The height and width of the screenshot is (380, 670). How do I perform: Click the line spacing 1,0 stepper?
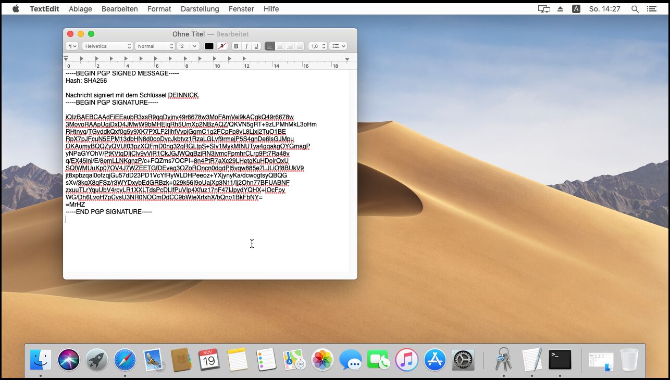318,46
